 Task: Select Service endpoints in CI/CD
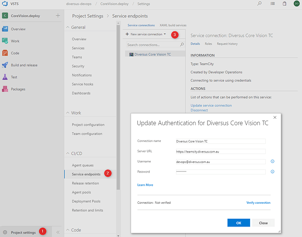(86, 174)
